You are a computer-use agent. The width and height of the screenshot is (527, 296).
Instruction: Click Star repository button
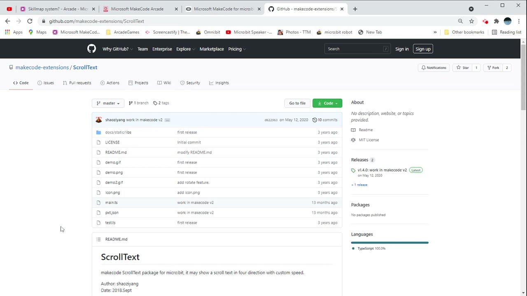(462, 68)
